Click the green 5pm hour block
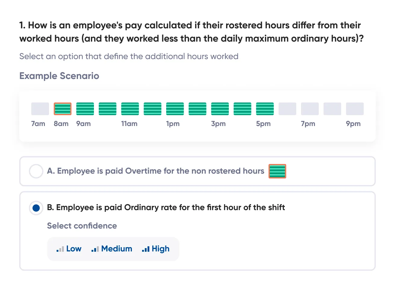Screen dimensions: 395x290 point(265,109)
